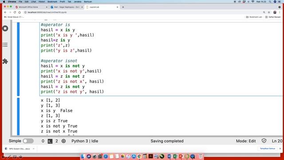Screen dimensions: 284x160
Task: Click the blue input cell collapser bar
Action: coord(18,59)
